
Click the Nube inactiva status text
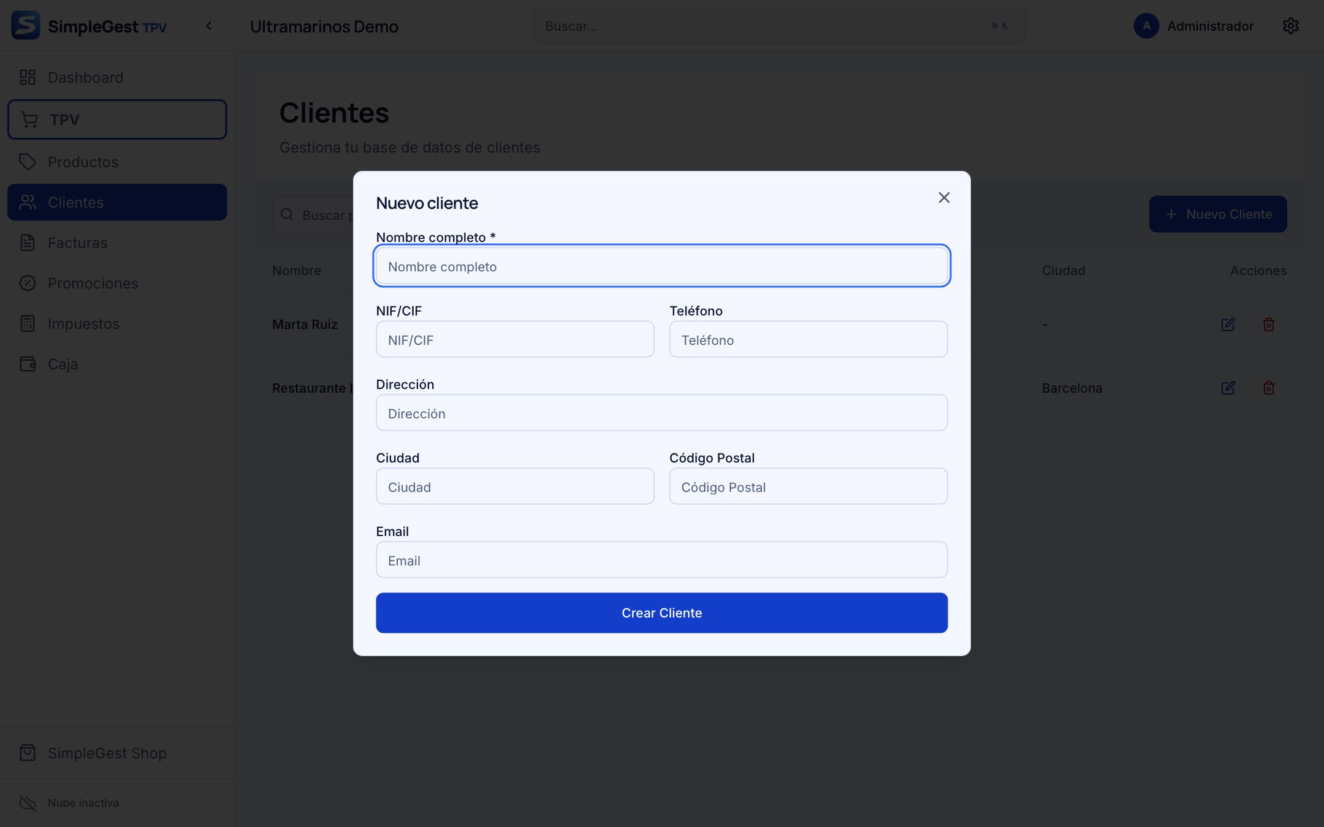[83, 802]
